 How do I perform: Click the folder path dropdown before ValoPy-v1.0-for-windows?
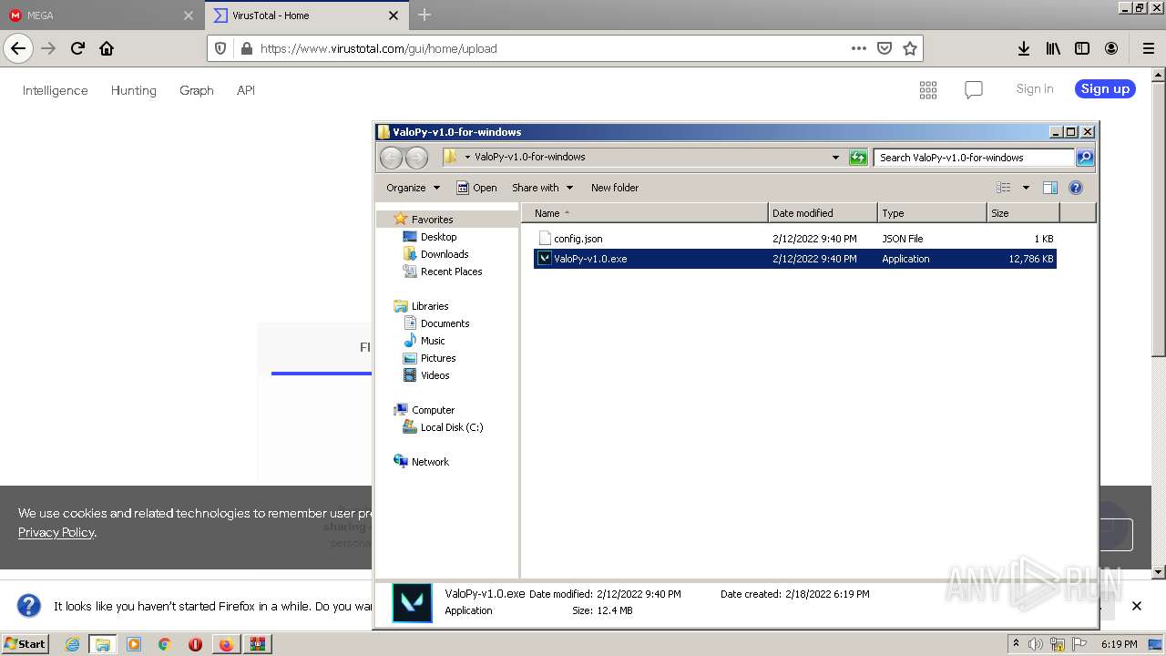point(467,158)
